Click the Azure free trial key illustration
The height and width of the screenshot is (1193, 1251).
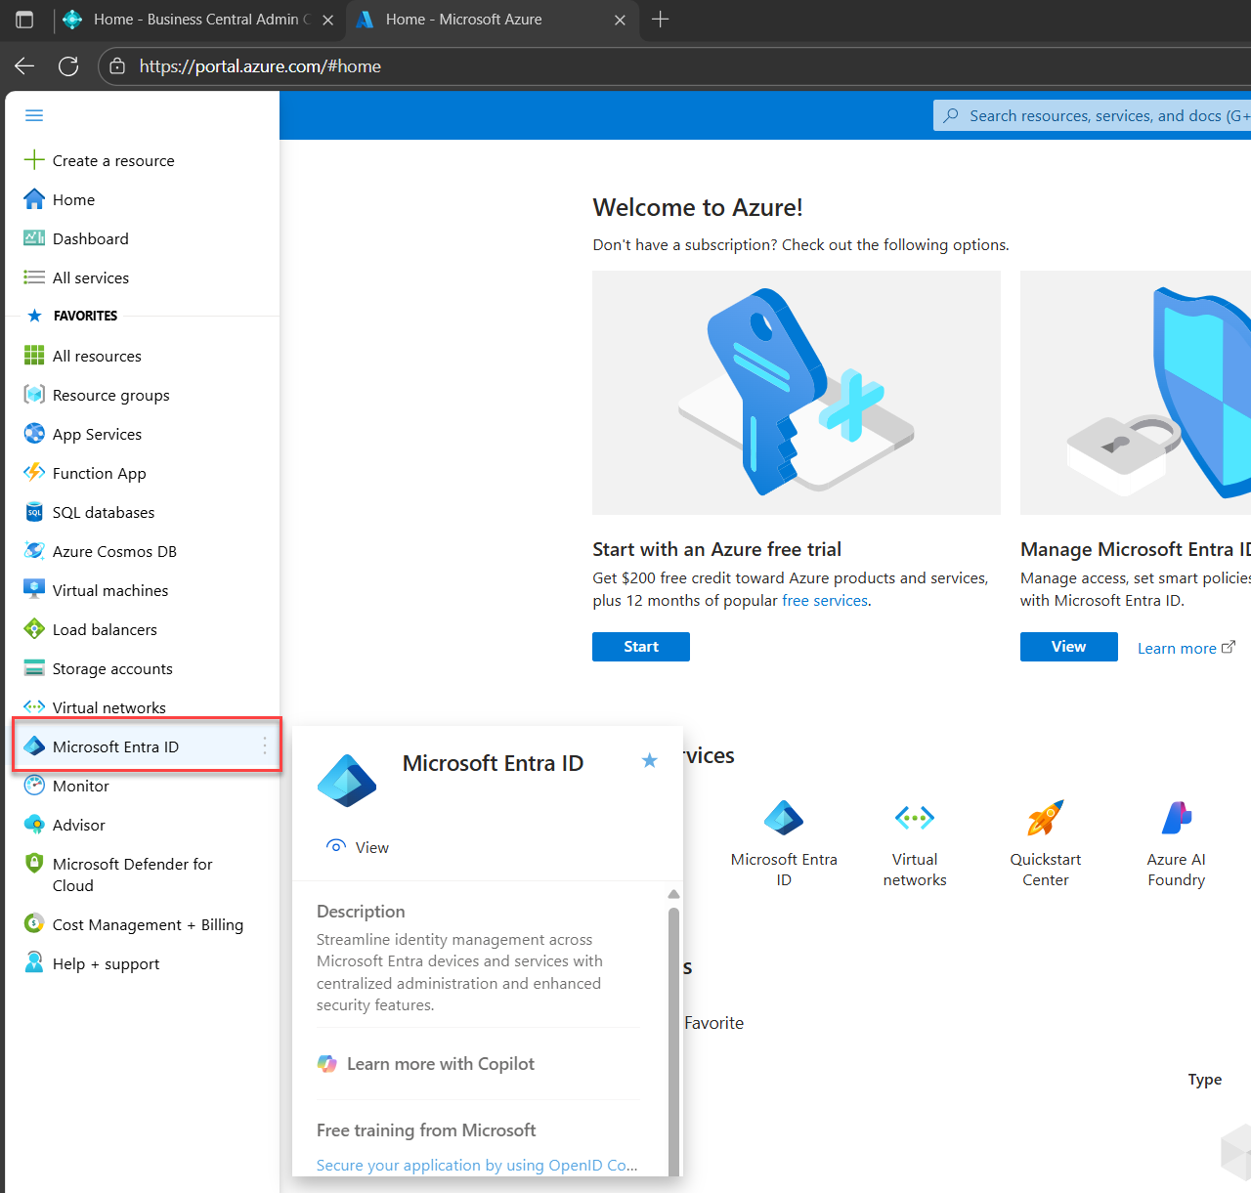point(797,393)
